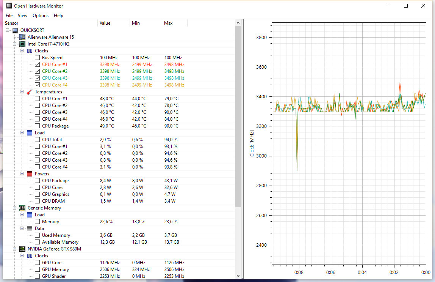Open the Options menu
Viewport: 435px width, 282px height.
[x=41, y=16]
